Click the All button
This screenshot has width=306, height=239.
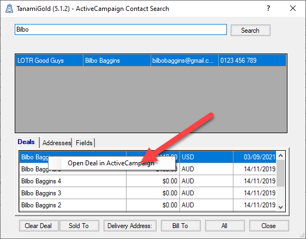click(x=225, y=226)
